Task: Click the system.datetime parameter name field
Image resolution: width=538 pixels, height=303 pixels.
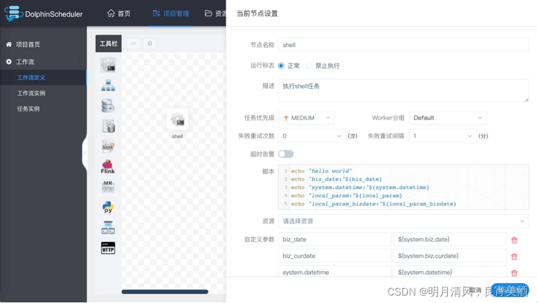Action: (335, 271)
